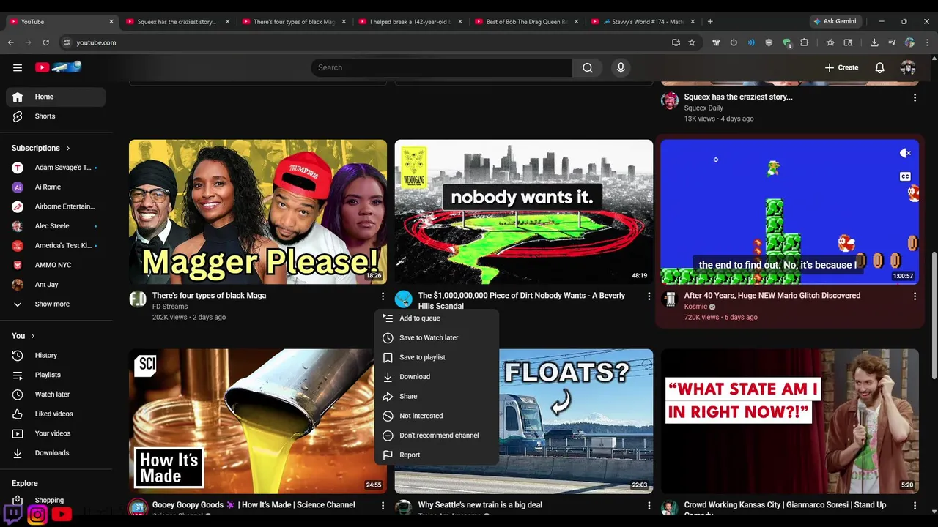Click the Kosmic channel avatar
The height and width of the screenshot is (527, 938).
click(x=669, y=299)
